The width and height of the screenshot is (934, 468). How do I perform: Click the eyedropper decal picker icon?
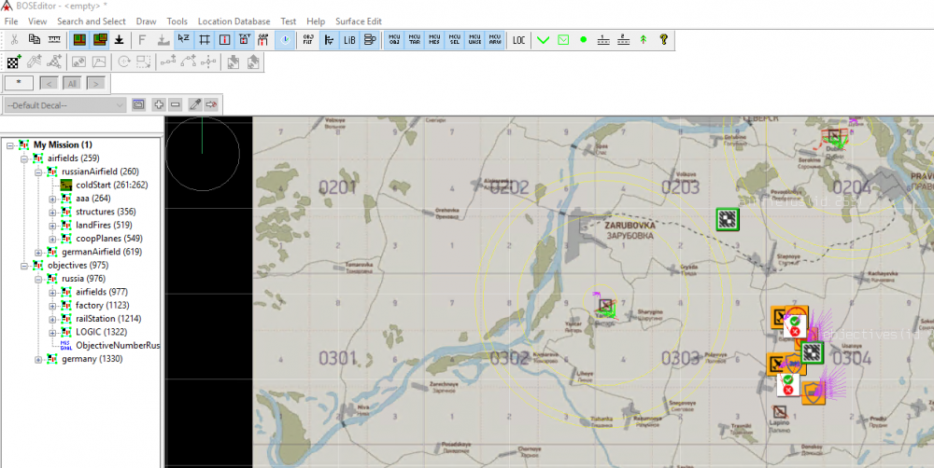(x=195, y=104)
